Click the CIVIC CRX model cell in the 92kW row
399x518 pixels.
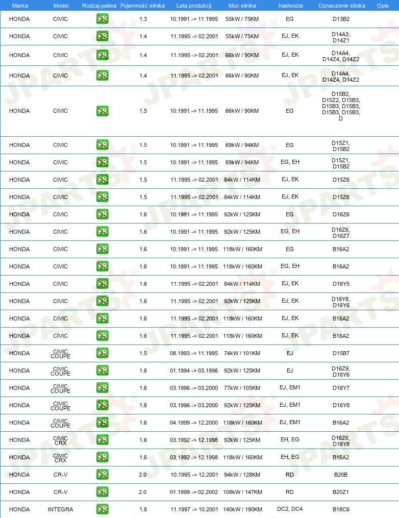click(60, 441)
